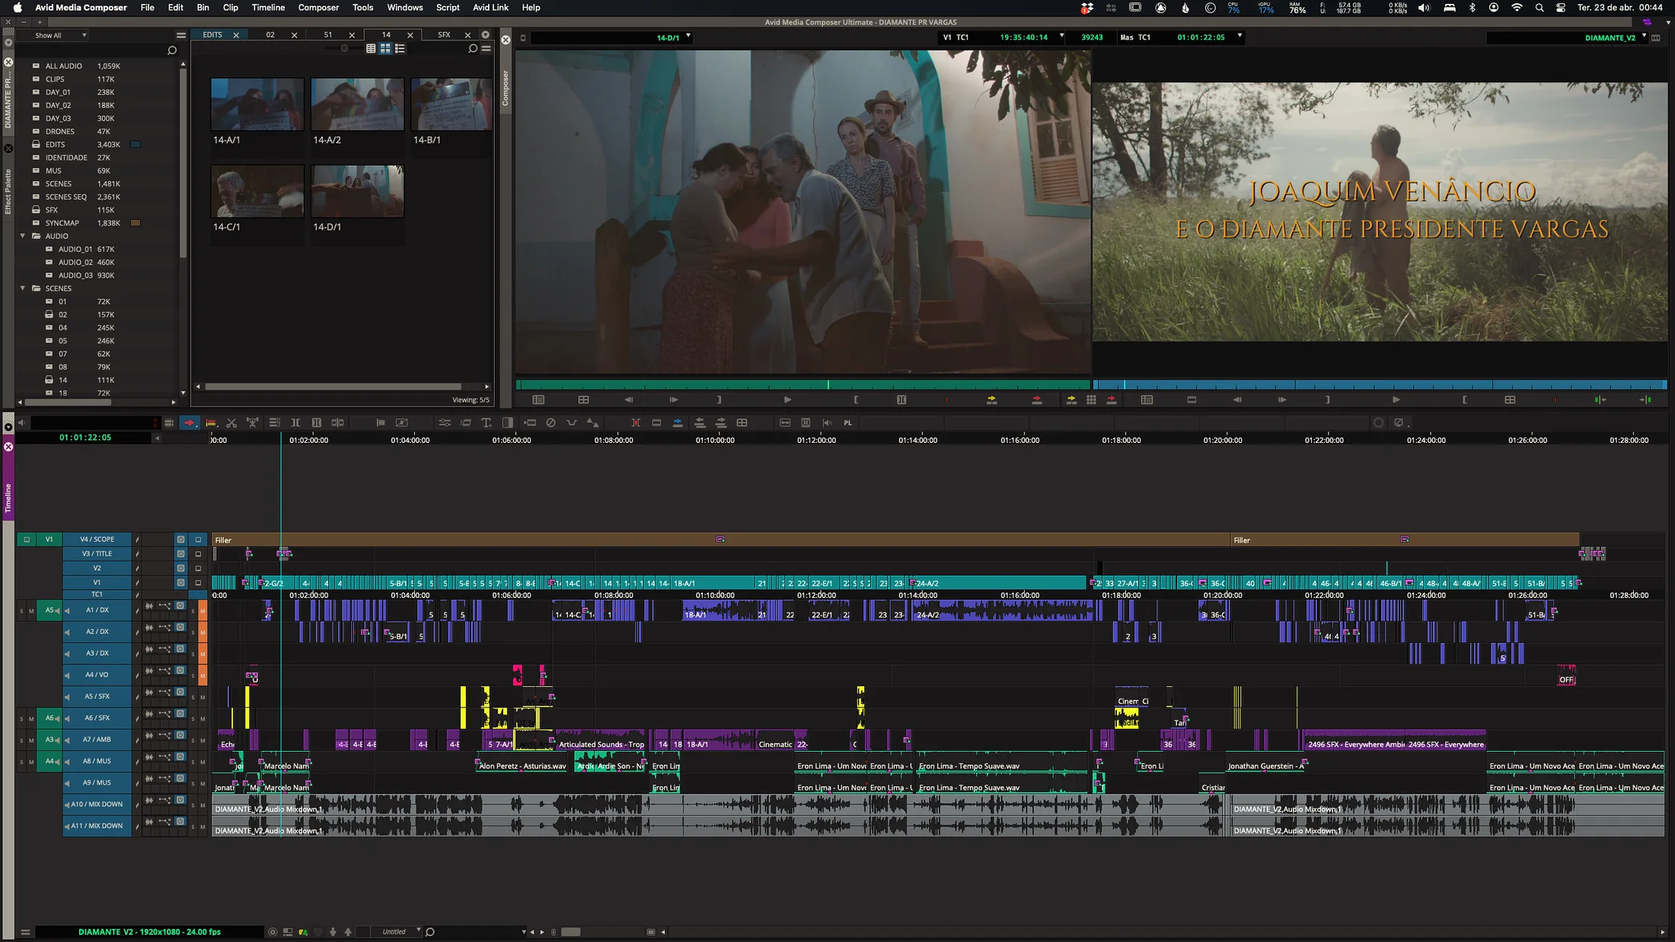Click the scissors Add Edit tool
Viewport: 1675px width, 942px height.
pyautogui.click(x=231, y=423)
